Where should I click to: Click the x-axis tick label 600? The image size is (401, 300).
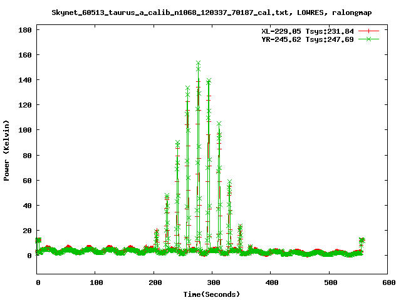pos(387,283)
